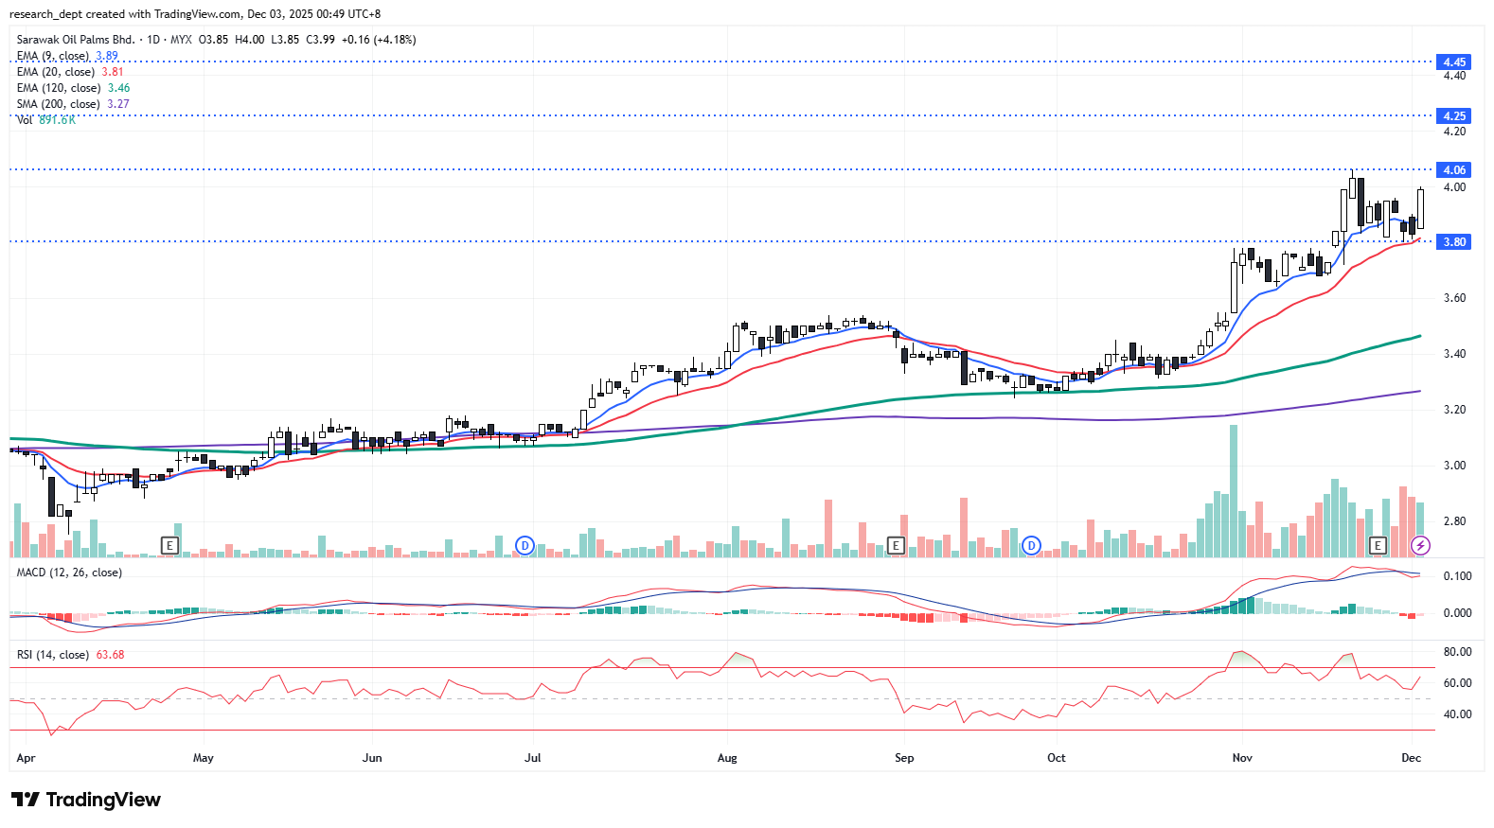Image resolution: width=1494 pixels, height=828 pixels.
Task: Select the 4.25 price level label
Action: tap(1453, 115)
